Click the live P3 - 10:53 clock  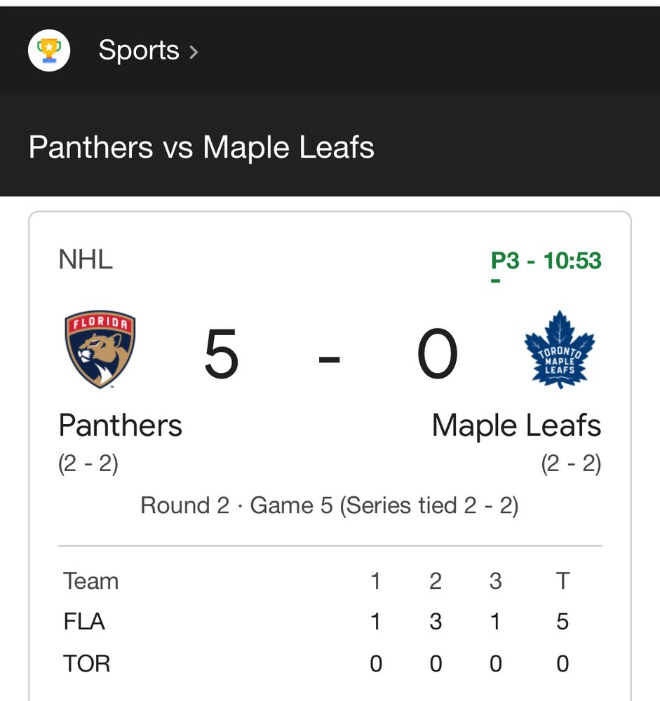[546, 261]
